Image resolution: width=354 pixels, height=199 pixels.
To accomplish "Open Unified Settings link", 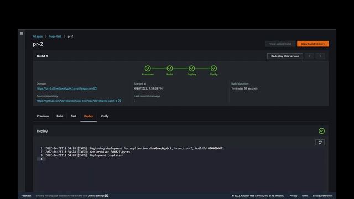I will 96,196.
